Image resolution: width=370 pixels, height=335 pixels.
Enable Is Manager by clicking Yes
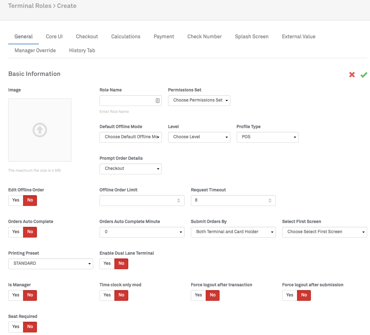[16, 295]
